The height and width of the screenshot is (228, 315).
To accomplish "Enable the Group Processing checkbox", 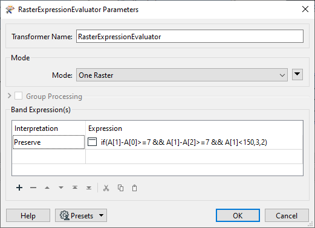I will [18, 96].
